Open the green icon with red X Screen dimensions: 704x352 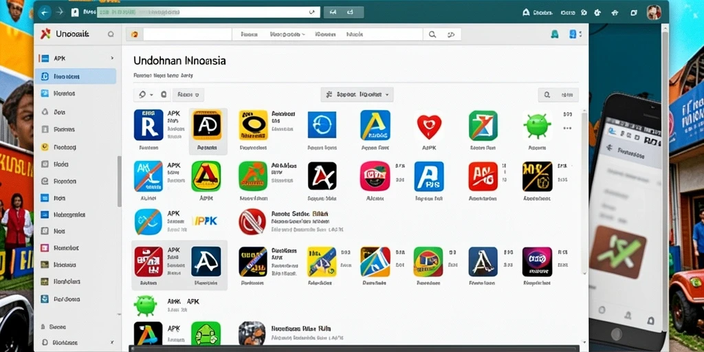point(483,125)
